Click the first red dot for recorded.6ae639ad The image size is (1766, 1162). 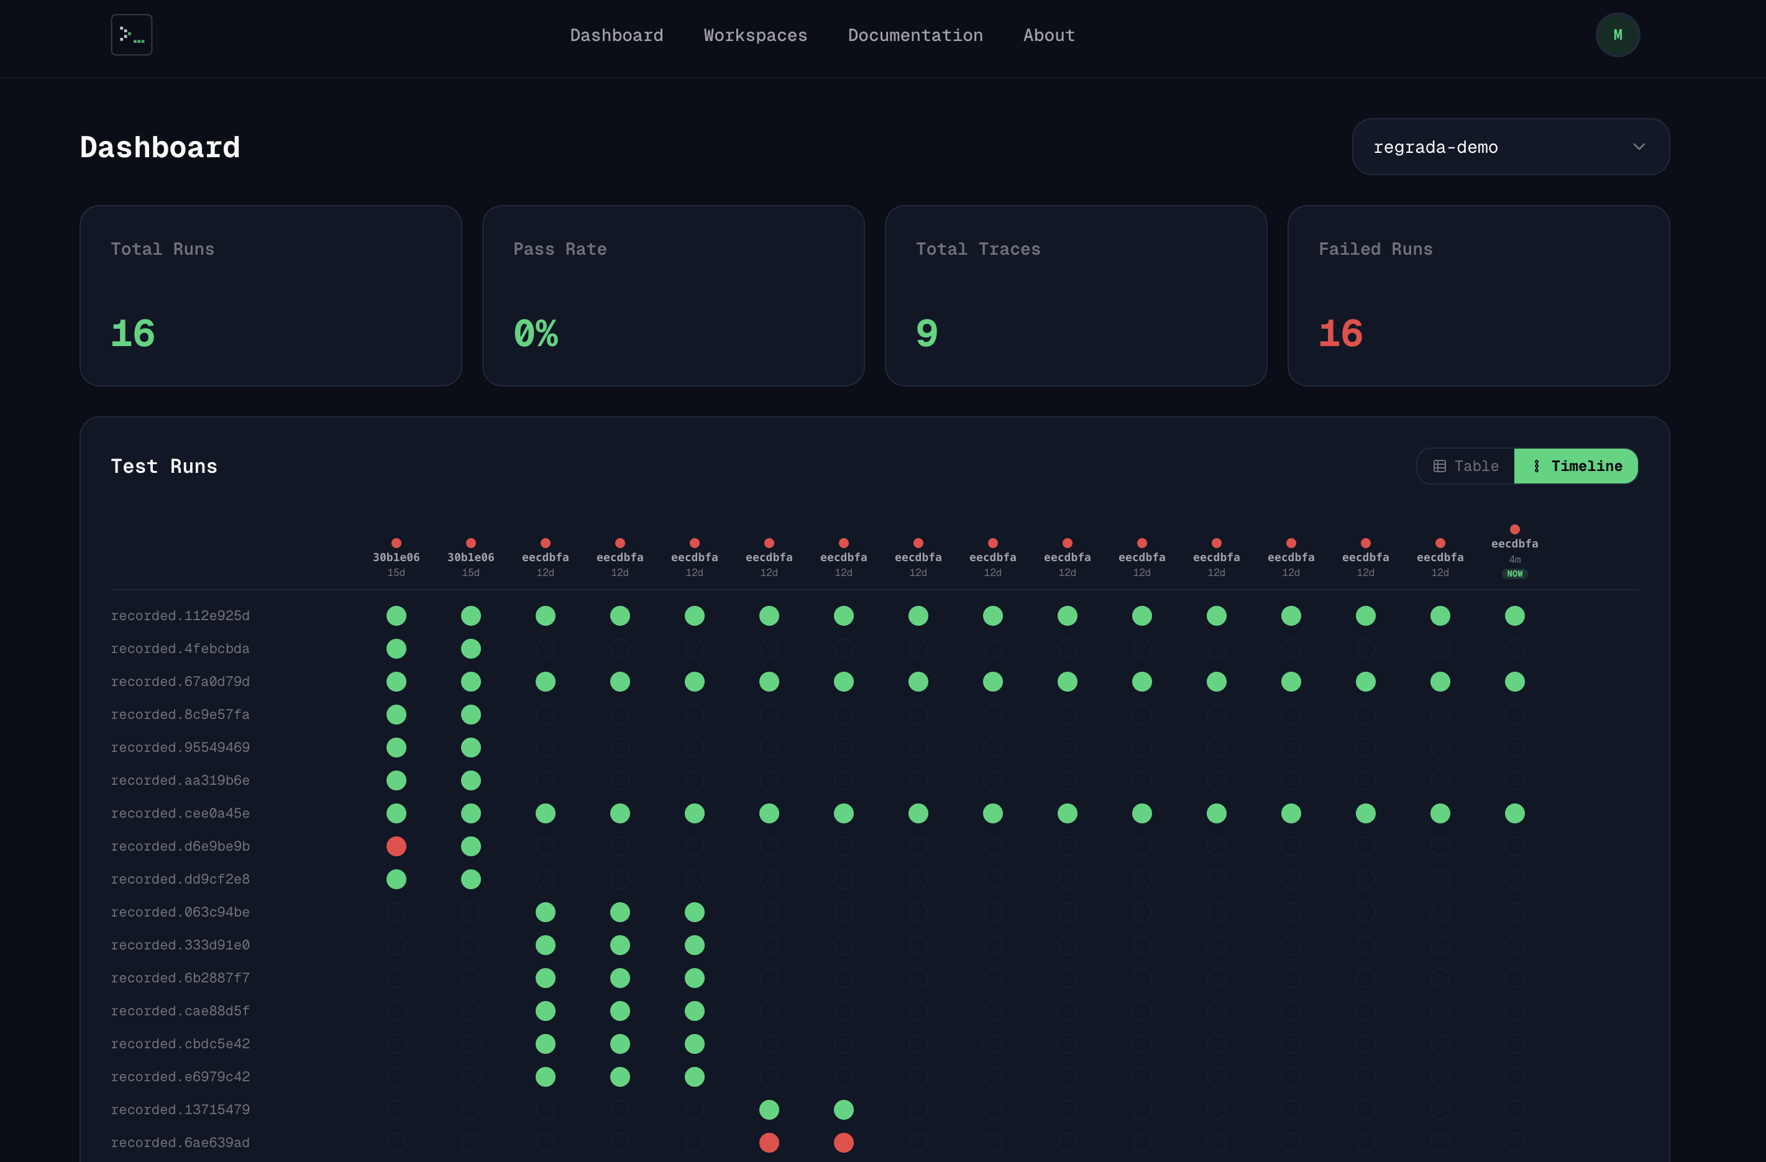769,1142
